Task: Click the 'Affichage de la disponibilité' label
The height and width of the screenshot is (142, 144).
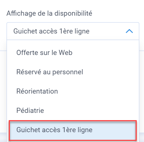Action: pos(49,13)
